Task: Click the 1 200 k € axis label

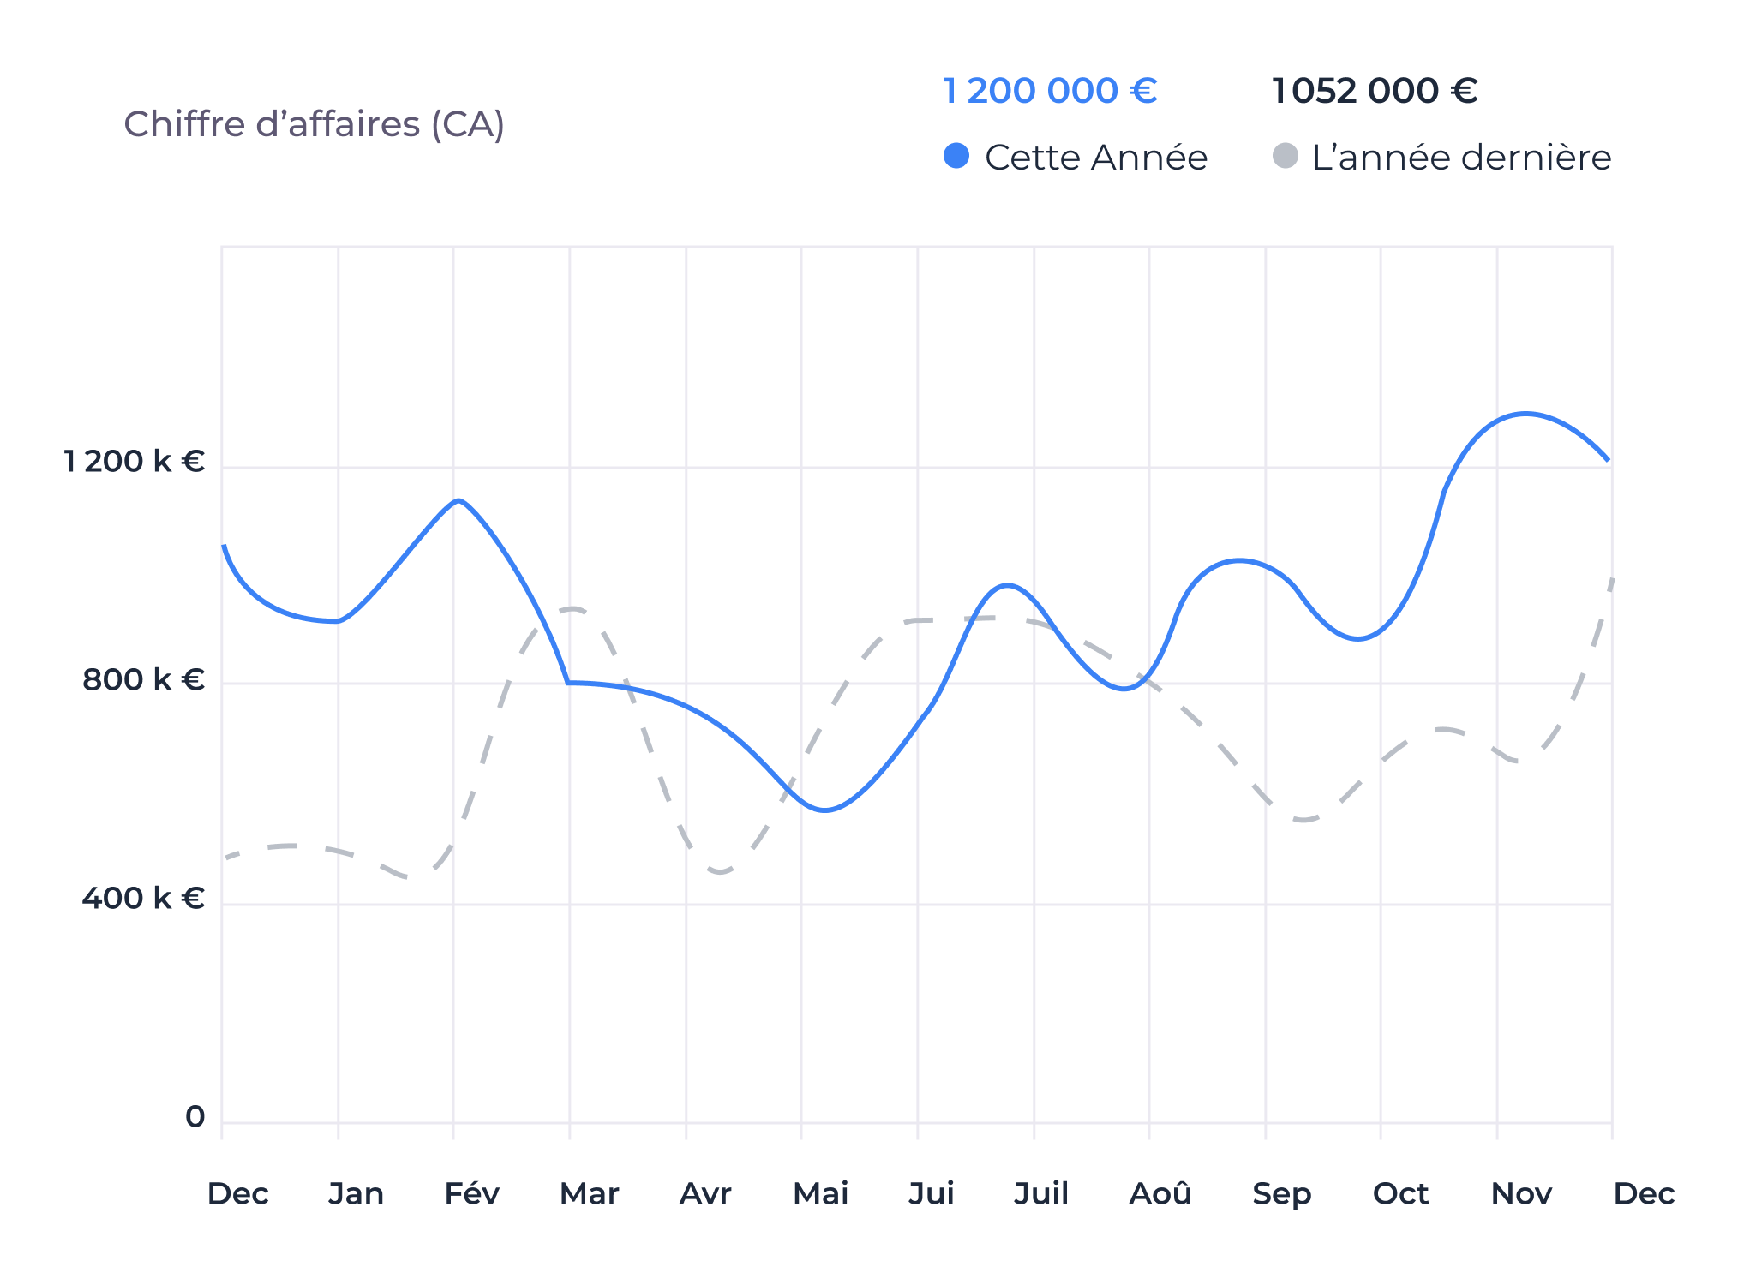Action: click(135, 462)
